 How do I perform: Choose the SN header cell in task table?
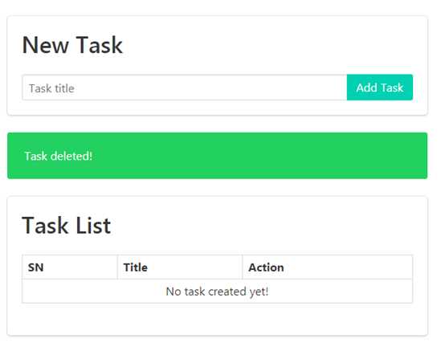(70, 267)
